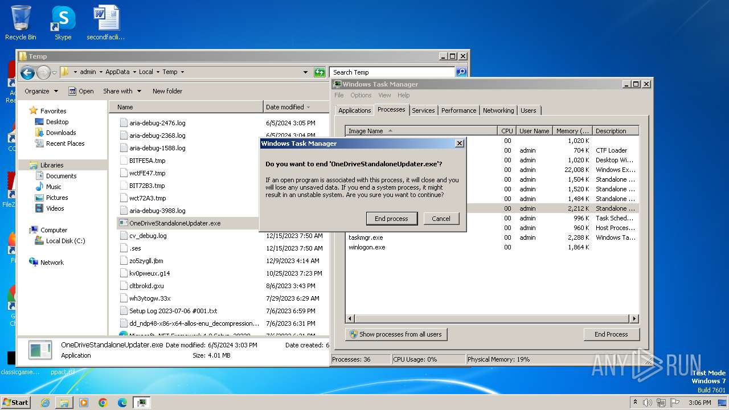Open the Music library
729x410 pixels.
click(x=54, y=187)
